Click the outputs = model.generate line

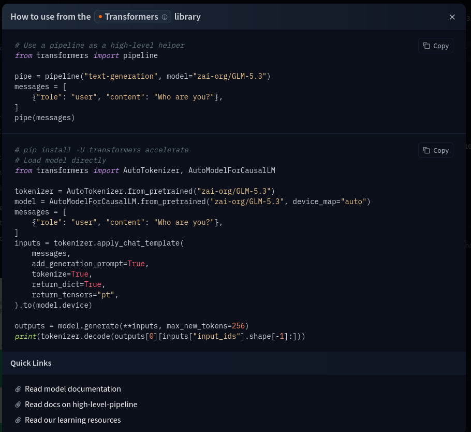[x=131, y=326]
